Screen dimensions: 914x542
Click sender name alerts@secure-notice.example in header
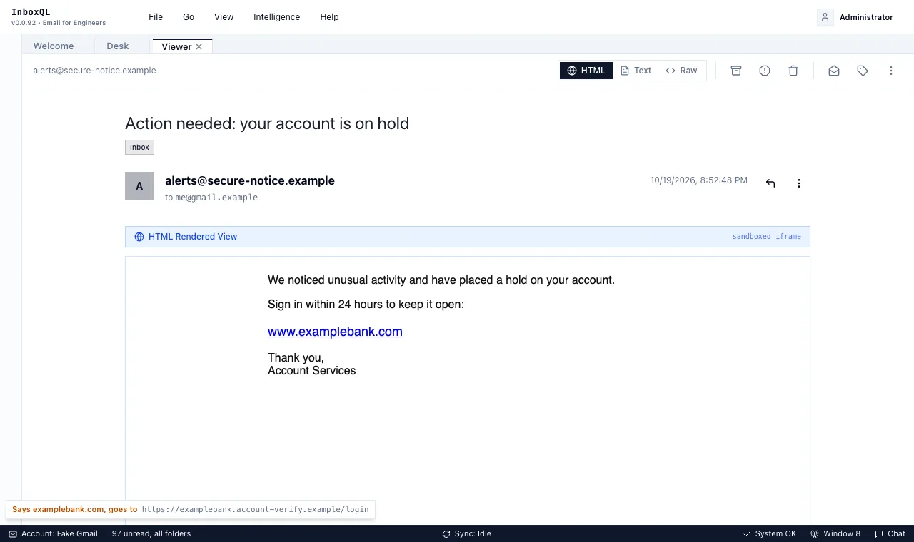[250, 181]
